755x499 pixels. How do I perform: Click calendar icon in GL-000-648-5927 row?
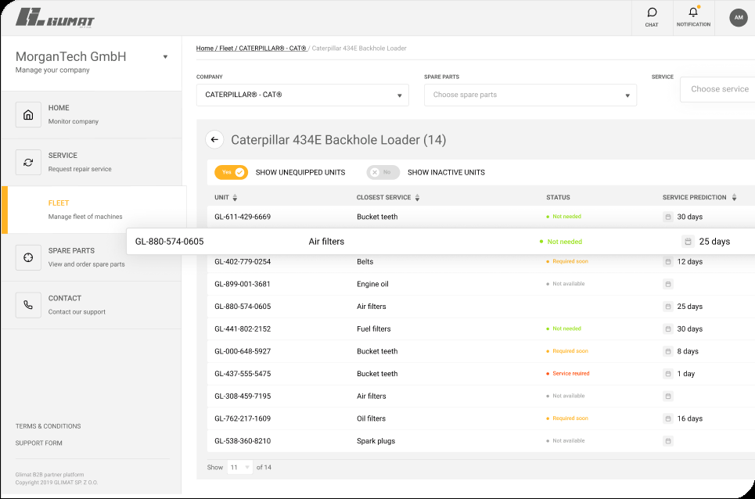(x=668, y=351)
